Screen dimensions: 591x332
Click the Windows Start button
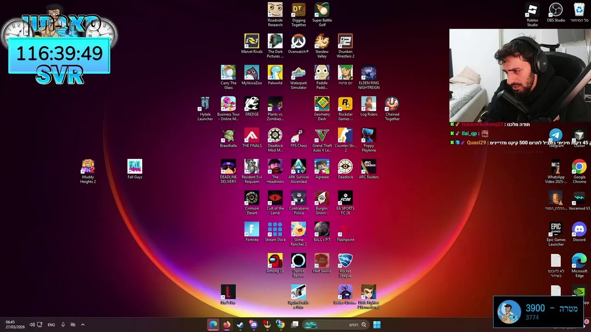[377, 325]
